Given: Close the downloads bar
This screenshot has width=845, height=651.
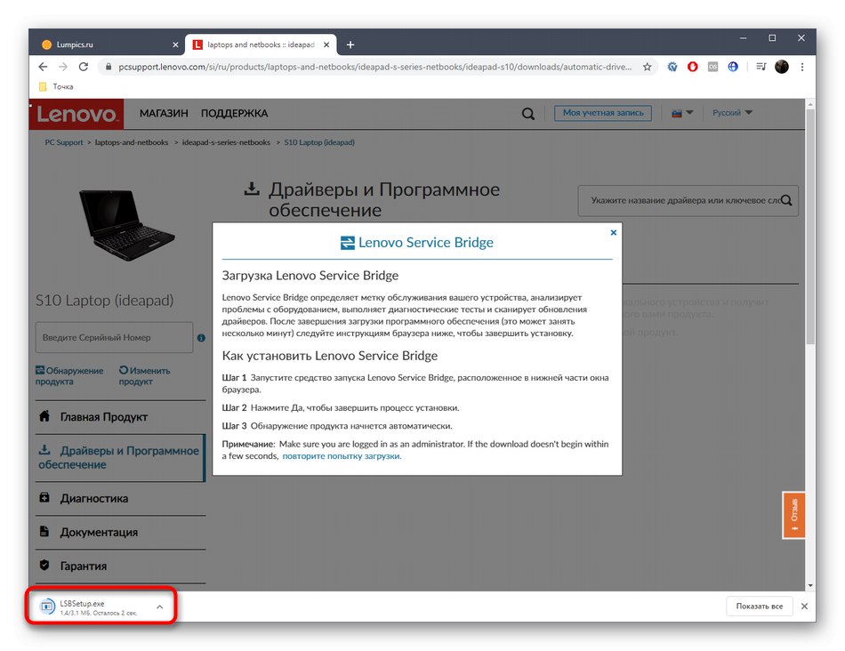Looking at the screenshot, I should tap(804, 607).
